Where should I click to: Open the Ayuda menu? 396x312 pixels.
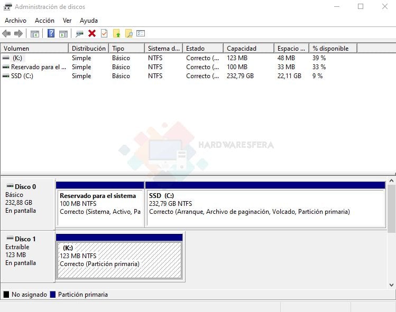pos(89,21)
